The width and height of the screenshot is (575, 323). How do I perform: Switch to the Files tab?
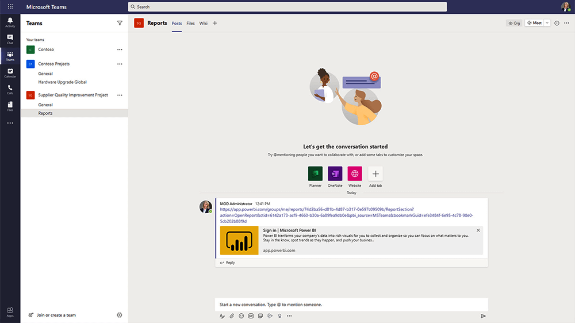pos(190,24)
